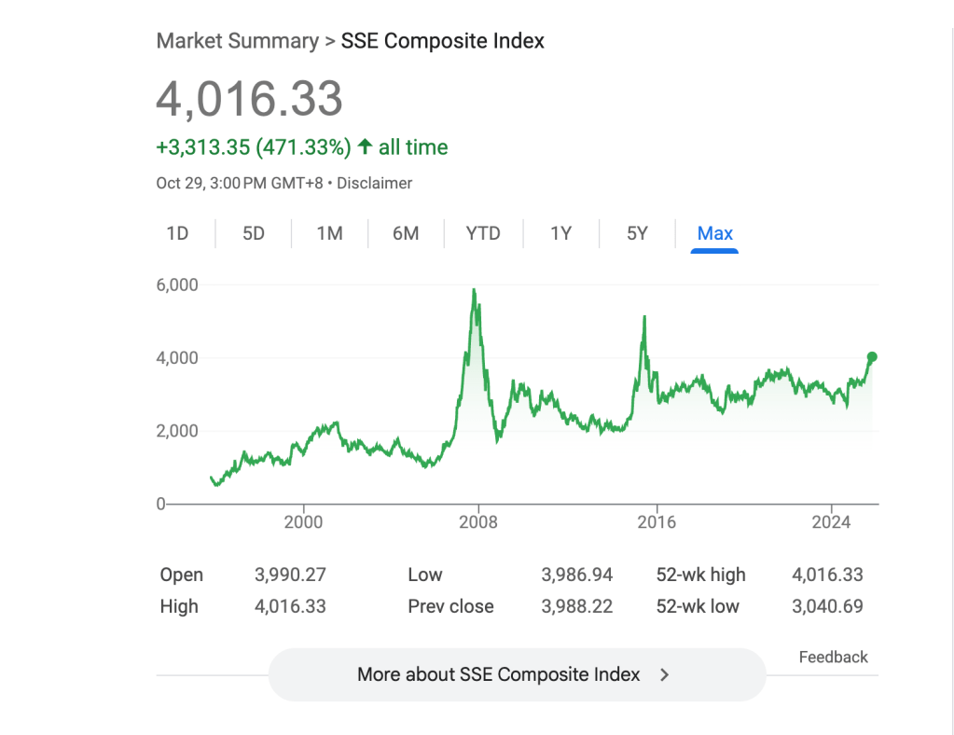View the 1Y chart range
The image size is (954, 735).
[560, 233]
